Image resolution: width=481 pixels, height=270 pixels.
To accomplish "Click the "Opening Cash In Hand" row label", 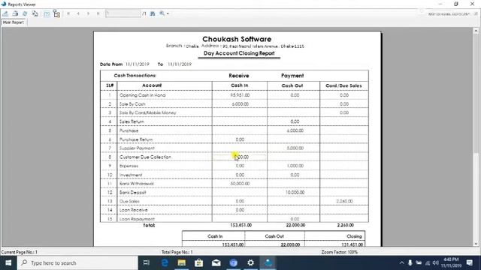I will pos(142,95).
